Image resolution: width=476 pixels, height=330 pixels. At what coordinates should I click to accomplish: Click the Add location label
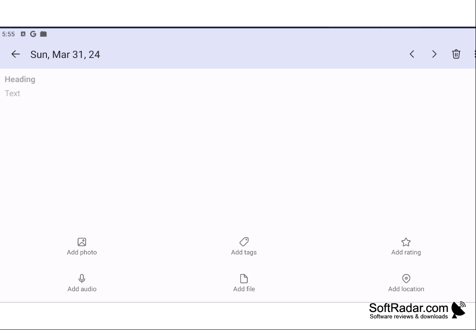click(406, 289)
